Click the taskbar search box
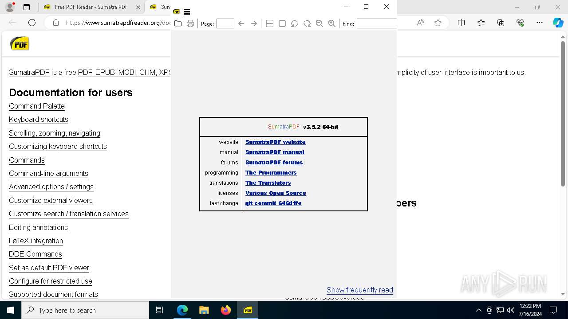The width and height of the screenshot is (568, 319). [85, 310]
